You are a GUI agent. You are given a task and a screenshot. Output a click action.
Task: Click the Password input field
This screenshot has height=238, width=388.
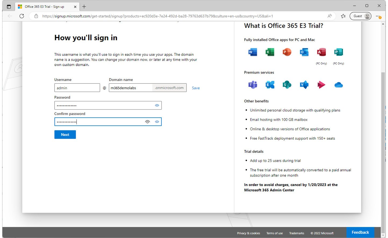(x=108, y=105)
